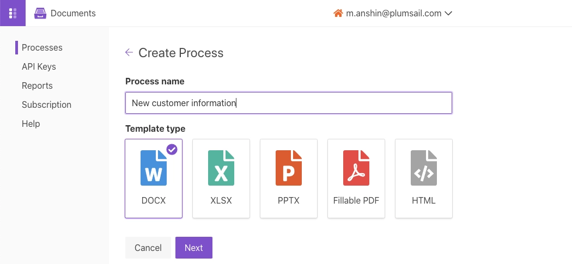The width and height of the screenshot is (572, 264).
Task: Click the Create Process heading
Action: coord(181,53)
